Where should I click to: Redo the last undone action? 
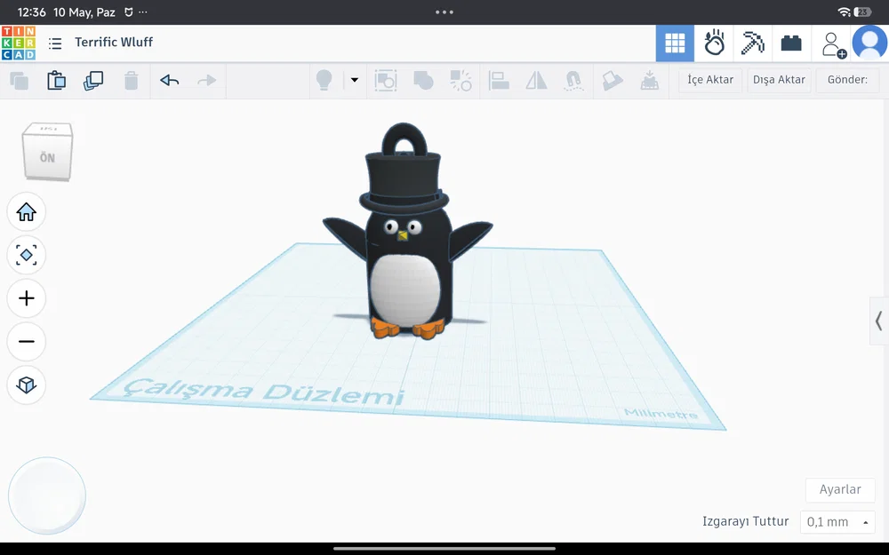pyautogui.click(x=207, y=81)
